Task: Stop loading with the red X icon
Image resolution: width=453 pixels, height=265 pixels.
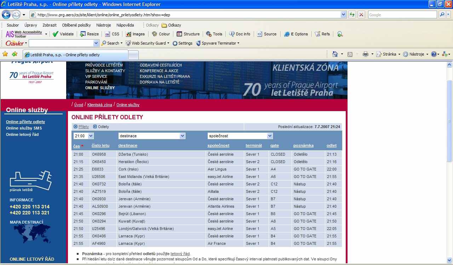Action: [361, 15]
